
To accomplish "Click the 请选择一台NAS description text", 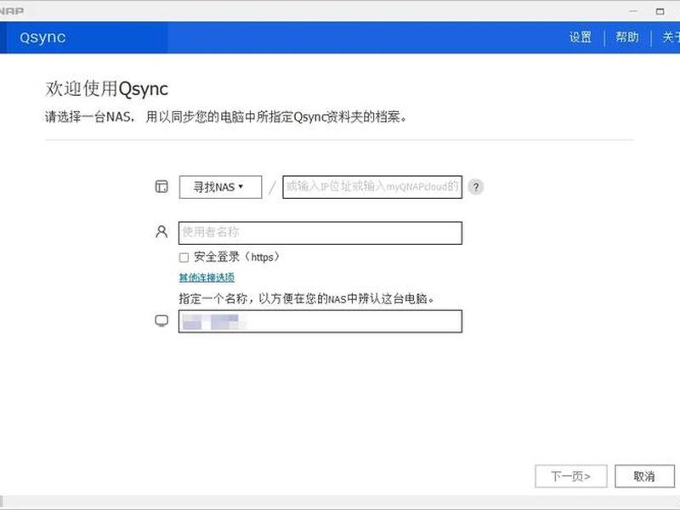I will click(226, 117).
